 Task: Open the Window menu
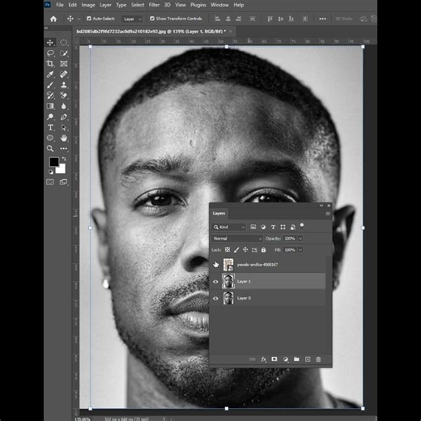point(219,5)
